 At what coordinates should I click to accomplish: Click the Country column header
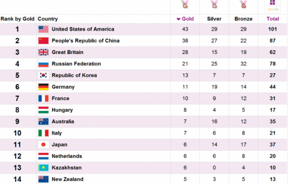tap(47, 19)
